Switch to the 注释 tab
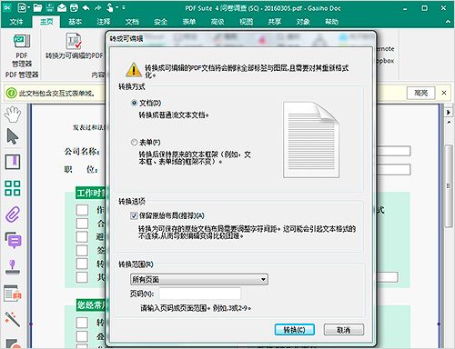 click(x=104, y=22)
